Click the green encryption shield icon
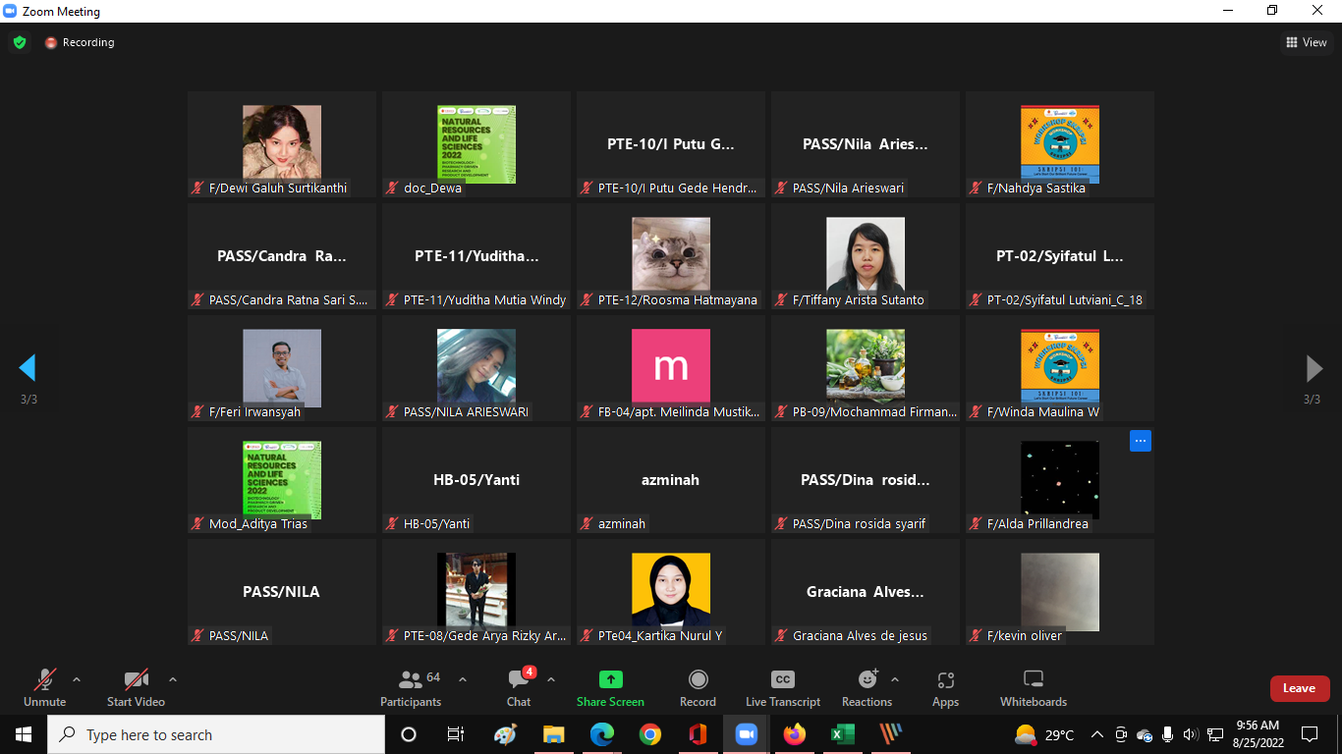The image size is (1342, 754). pos(19,42)
